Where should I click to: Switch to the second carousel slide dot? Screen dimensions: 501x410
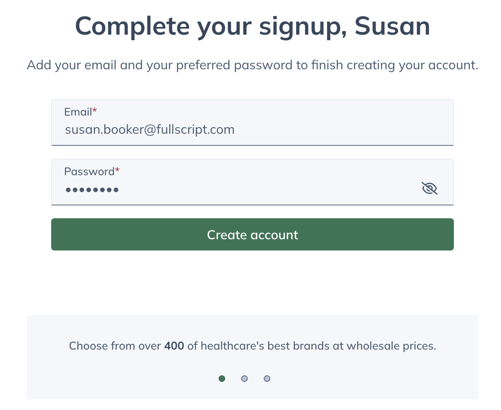(244, 379)
